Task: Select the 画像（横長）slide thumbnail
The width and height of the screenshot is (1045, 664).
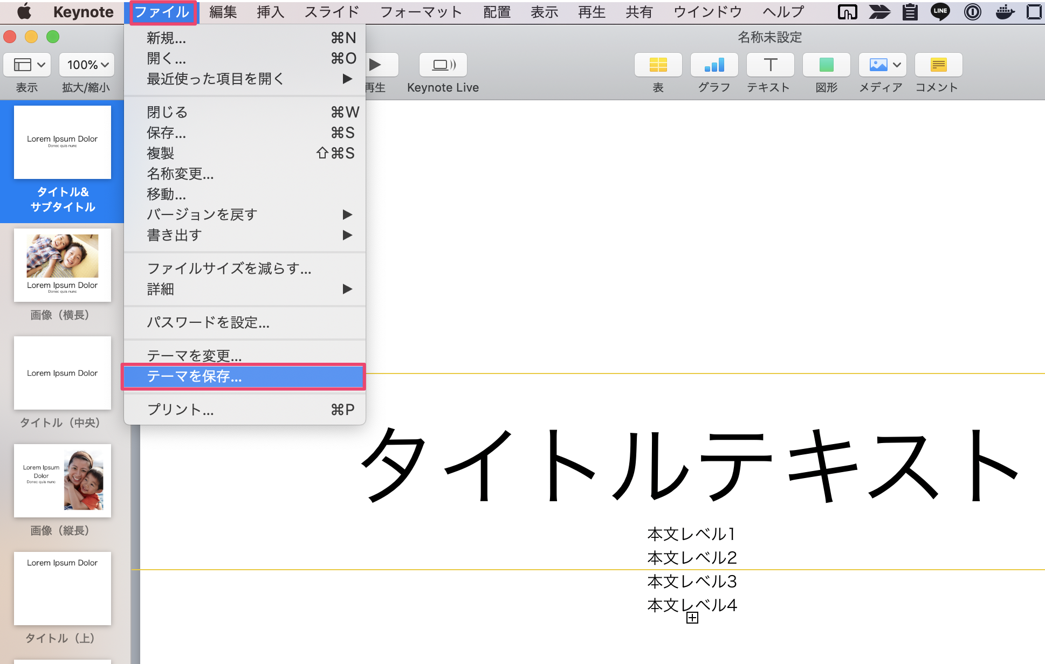Action: 63,265
